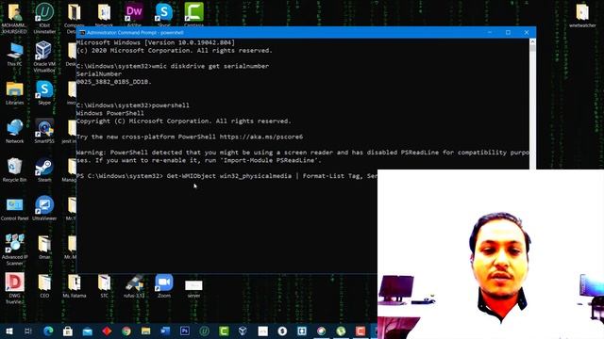
Task: Open the Omar folder on desktop
Action: [x=44, y=247]
